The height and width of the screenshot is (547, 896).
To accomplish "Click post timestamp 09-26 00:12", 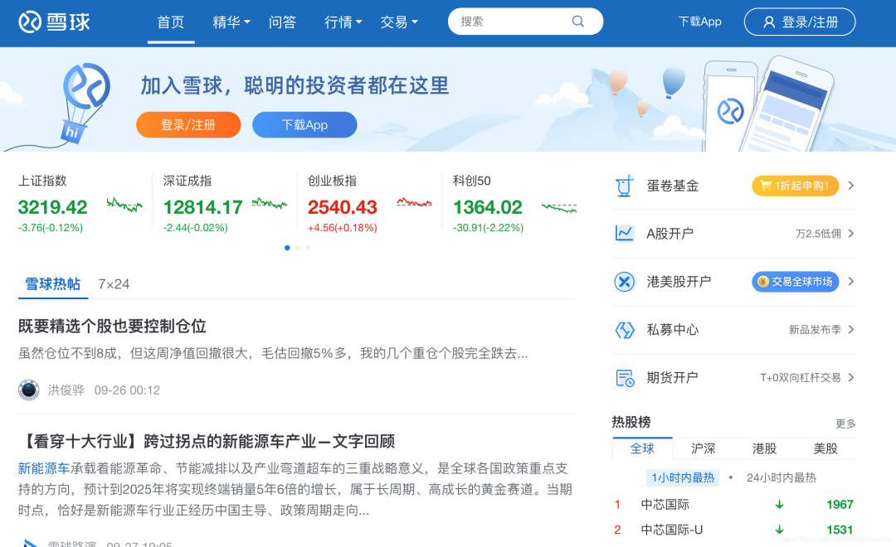I will pyautogui.click(x=128, y=390).
